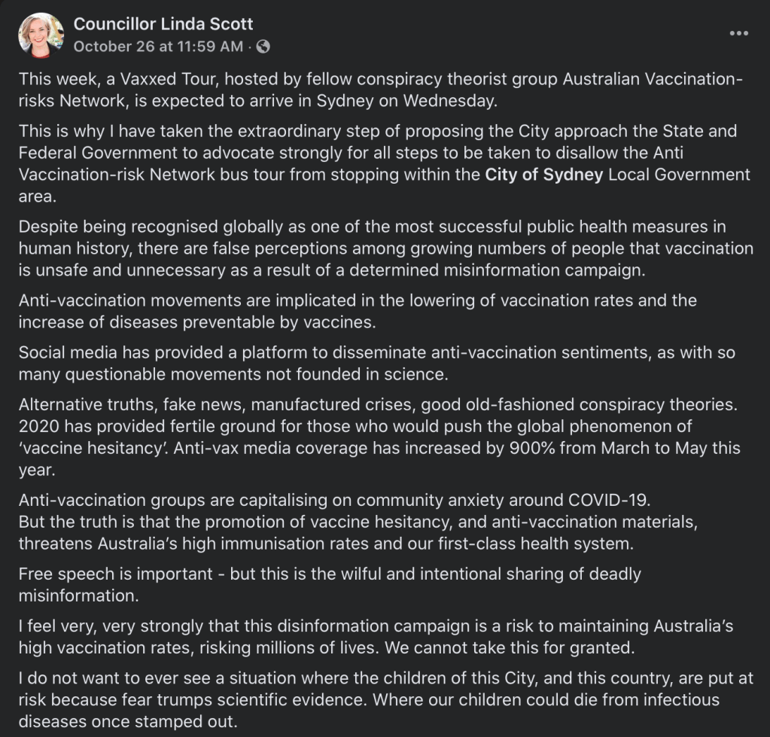The image size is (770, 737).
Task: Click the paragraph starting "This week, a Vaxxed Tour"
Action: click(x=376, y=90)
